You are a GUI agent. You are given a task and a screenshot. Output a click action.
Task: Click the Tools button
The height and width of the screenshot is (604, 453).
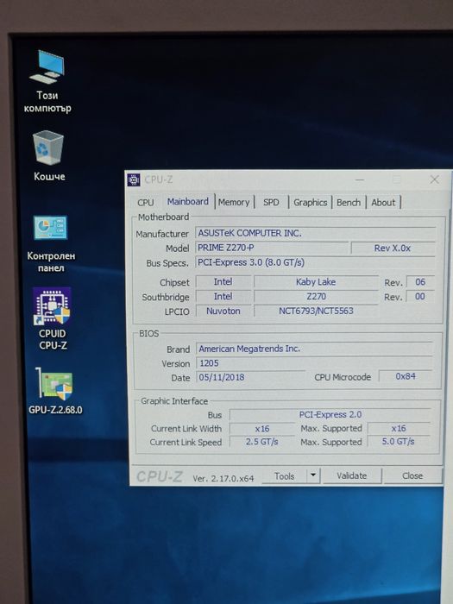[284, 476]
